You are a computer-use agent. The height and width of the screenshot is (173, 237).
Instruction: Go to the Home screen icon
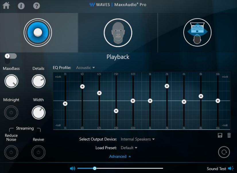coord(6,5)
